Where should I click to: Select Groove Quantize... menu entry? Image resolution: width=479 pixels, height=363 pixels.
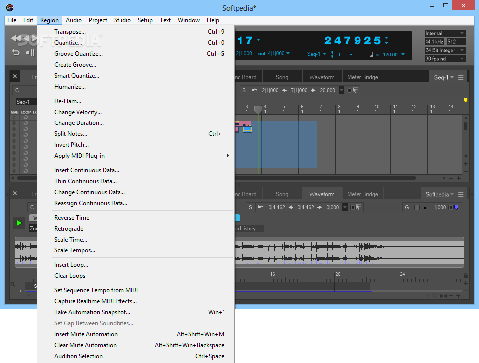[x=135, y=54]
